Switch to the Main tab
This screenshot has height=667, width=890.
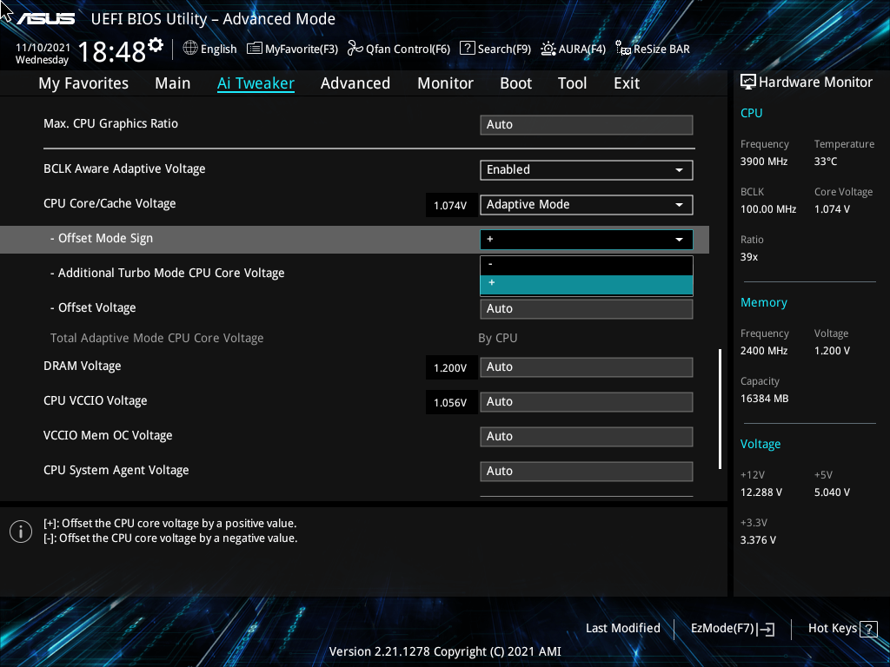pyautogui.click(x=173, y=83)
